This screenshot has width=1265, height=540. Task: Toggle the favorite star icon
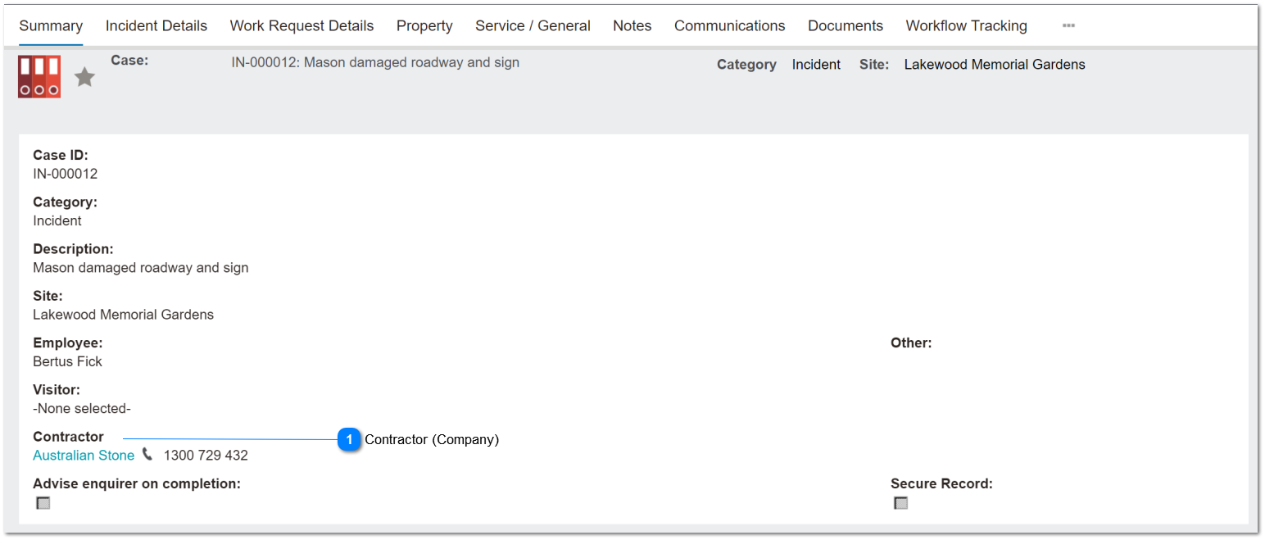click(85, 78)
